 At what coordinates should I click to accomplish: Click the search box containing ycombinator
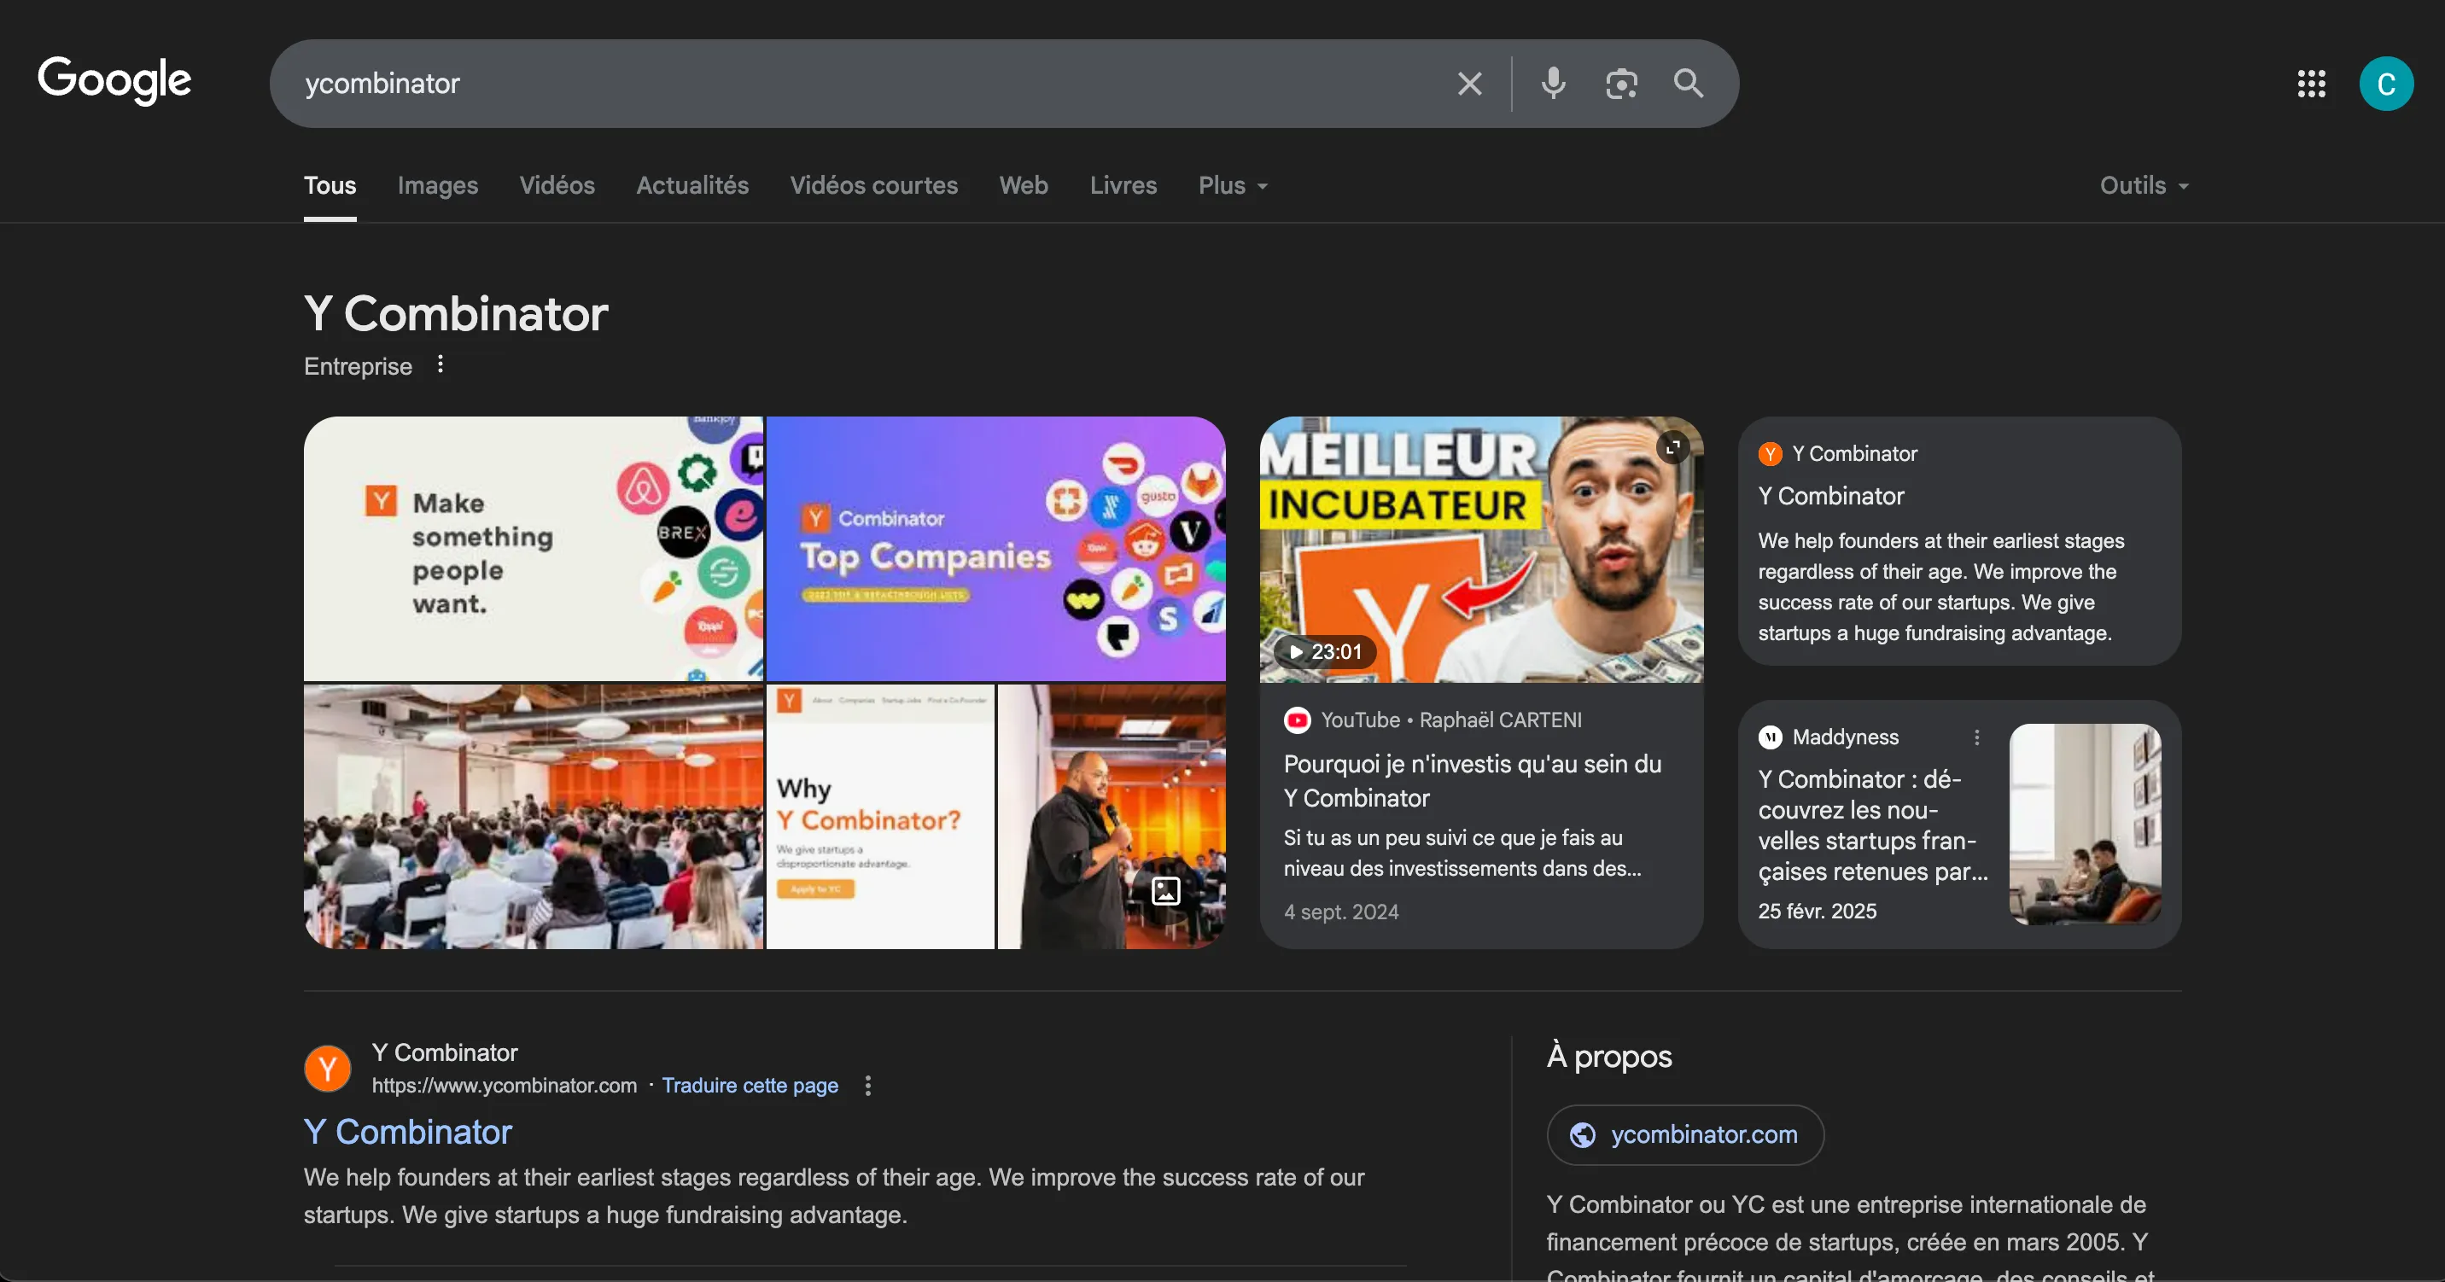855,84
